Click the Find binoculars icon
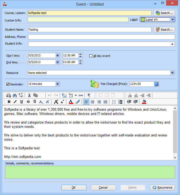 15,95
